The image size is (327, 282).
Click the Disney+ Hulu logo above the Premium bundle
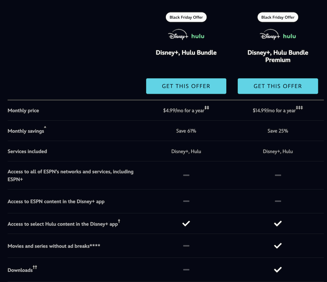coord(278,36)
